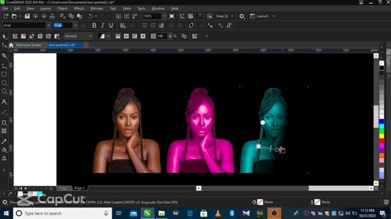Click the transparency value field showing 100
This screenshot has height=219, width=391.
162,36
